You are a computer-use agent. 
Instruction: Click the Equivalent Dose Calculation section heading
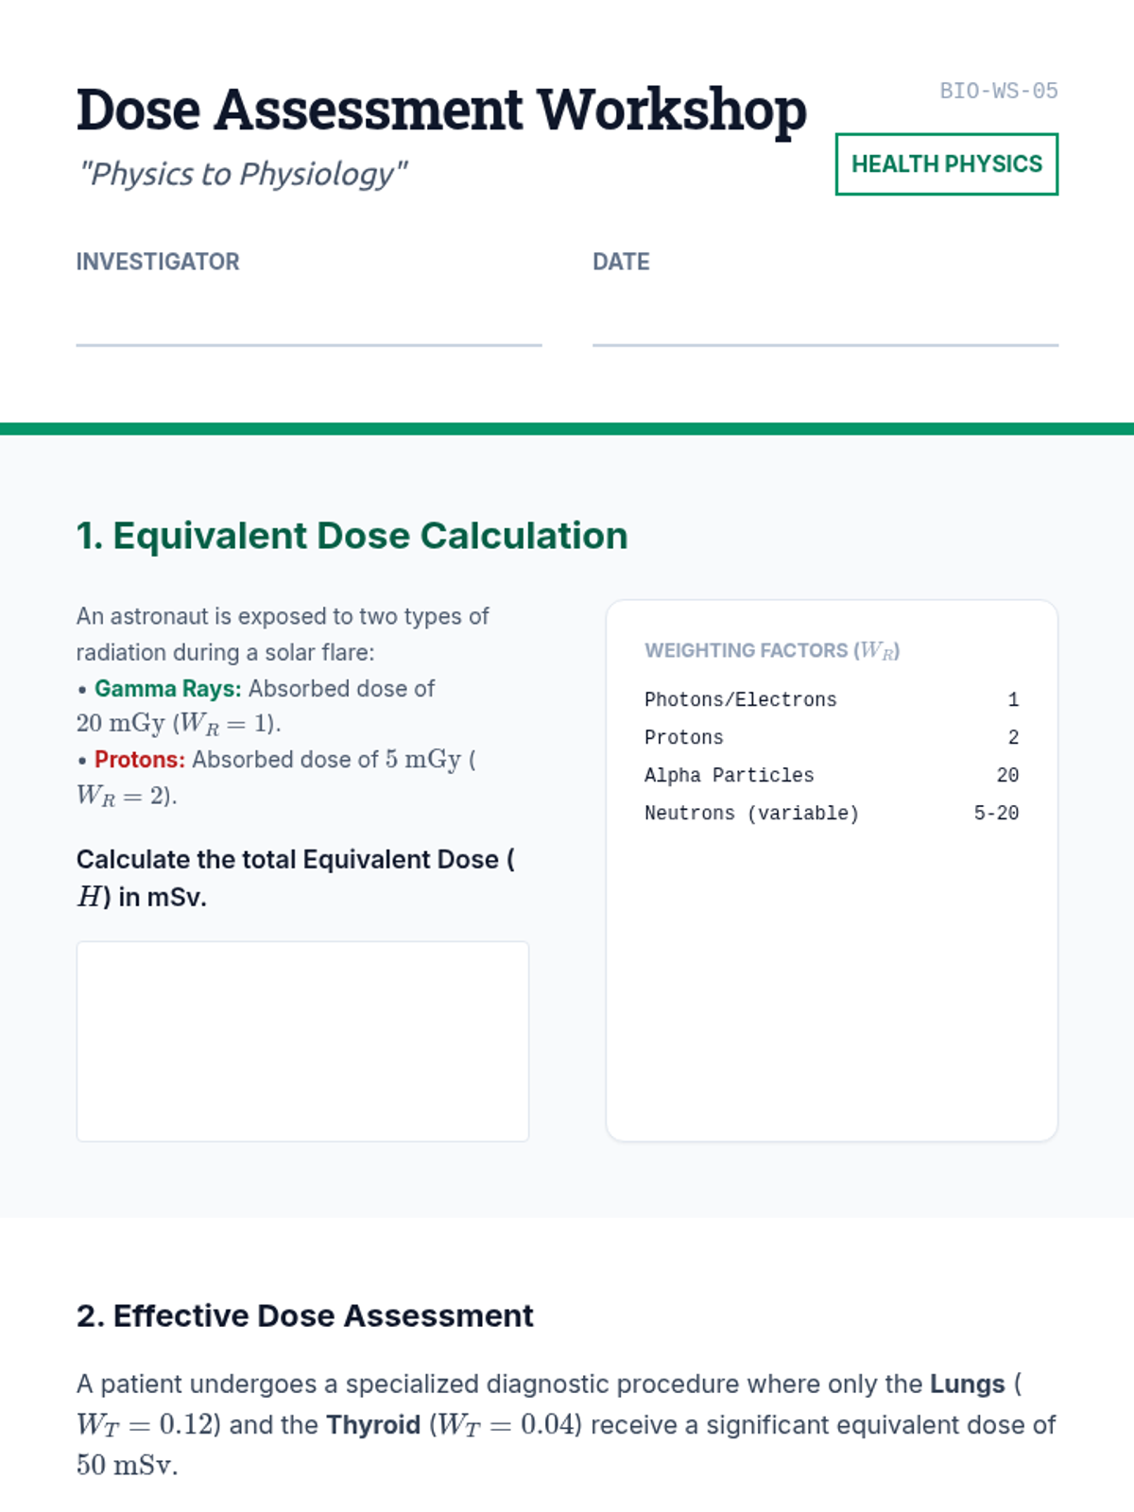pos(352,536)
